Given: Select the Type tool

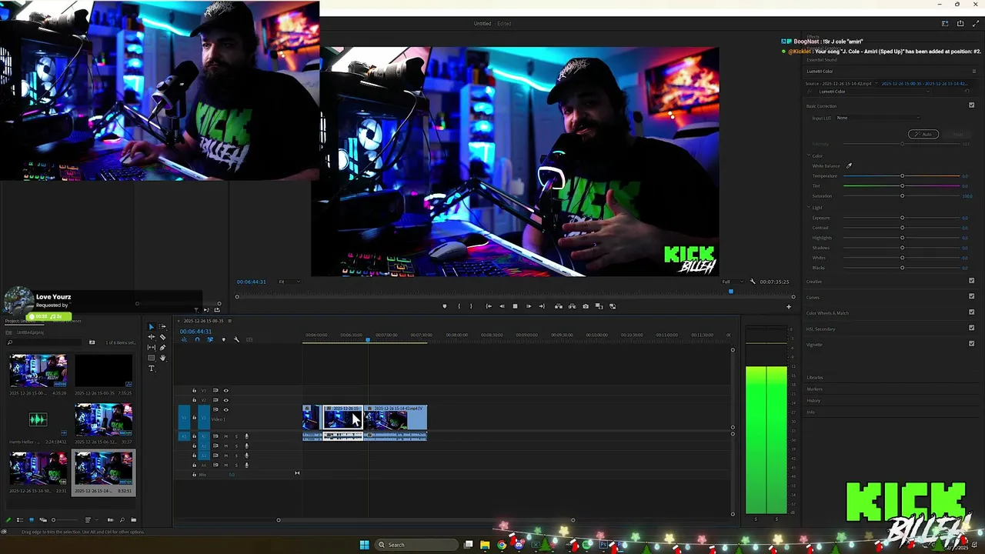Looking at the screenshot, I should coord(152,368).
